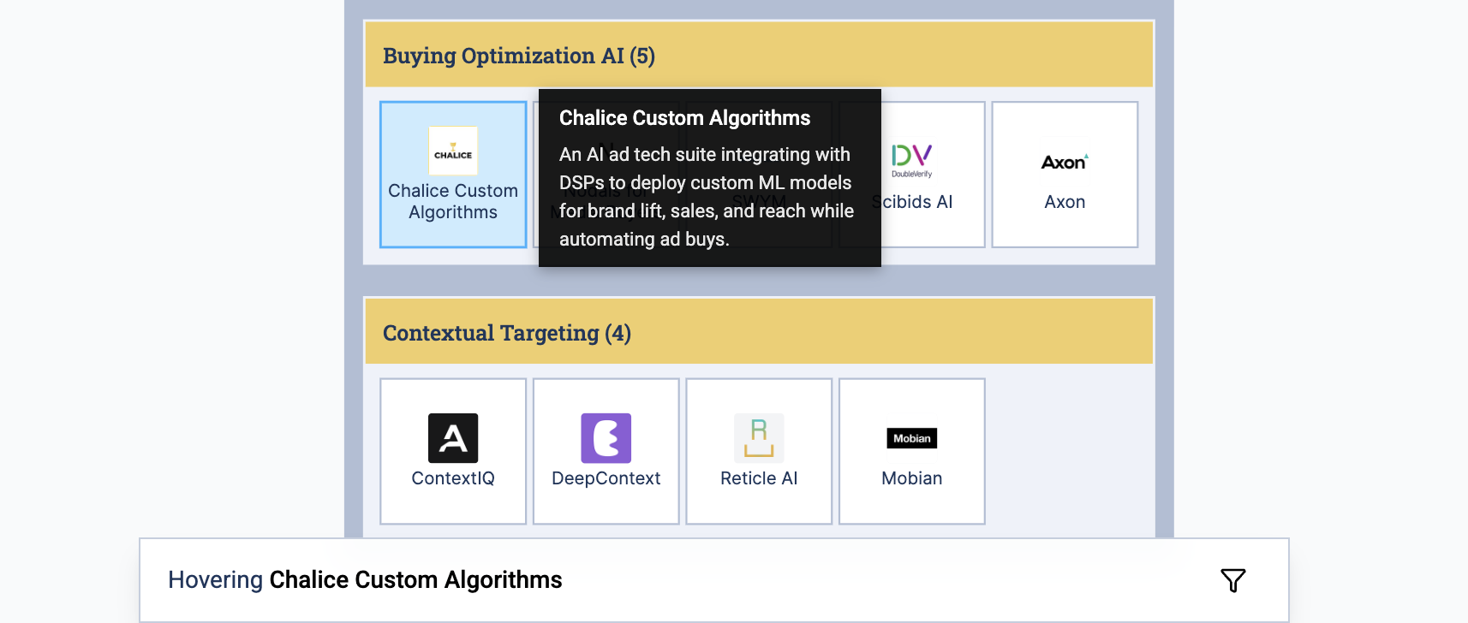The width and height of the screenshot is (1468, 623).
Task: Click the DoubleVerify DV logo
Action: coord(912,161)
